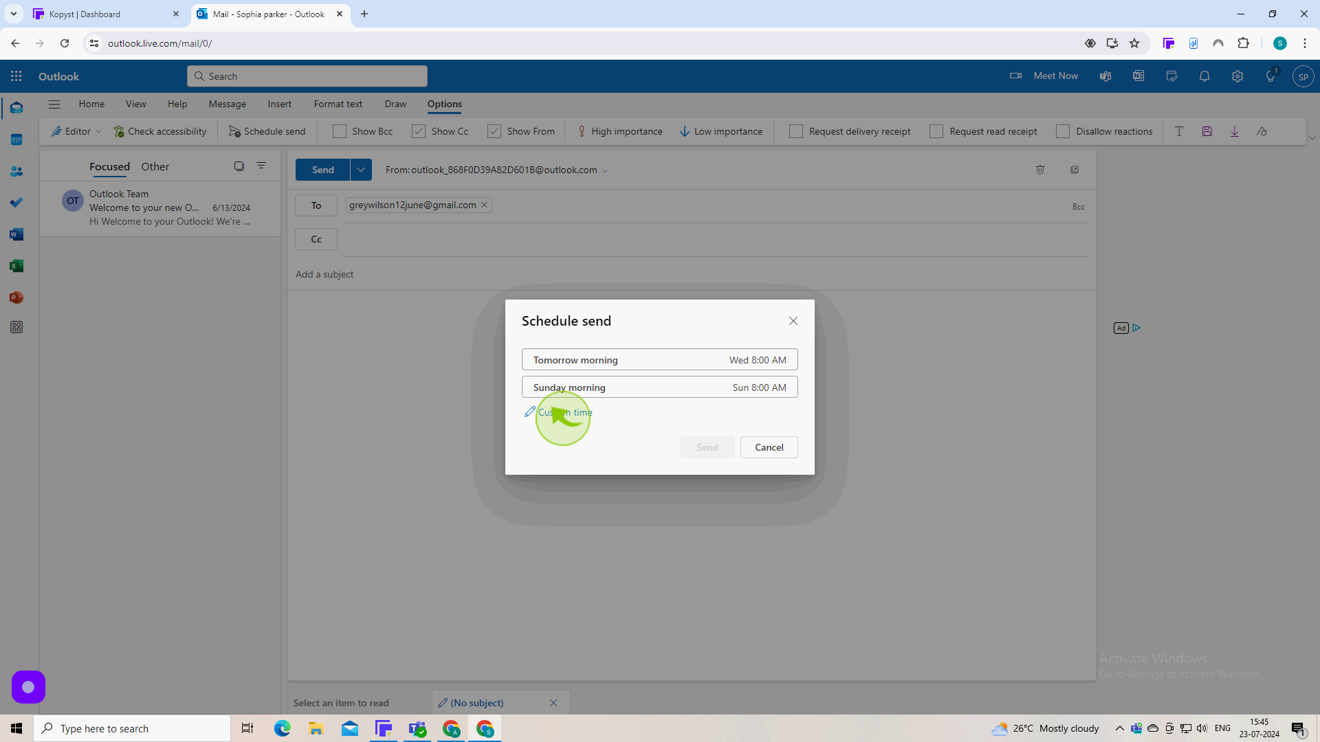
Task: Uncheck the Show From checkbox
Action: [x=494, y=131]
